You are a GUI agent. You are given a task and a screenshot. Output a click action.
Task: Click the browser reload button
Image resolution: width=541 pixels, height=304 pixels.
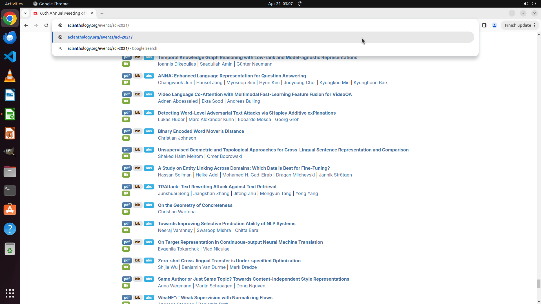click(46, 25)
